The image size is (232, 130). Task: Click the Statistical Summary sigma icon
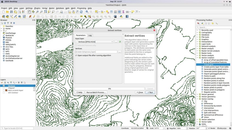tap(123, 12)
